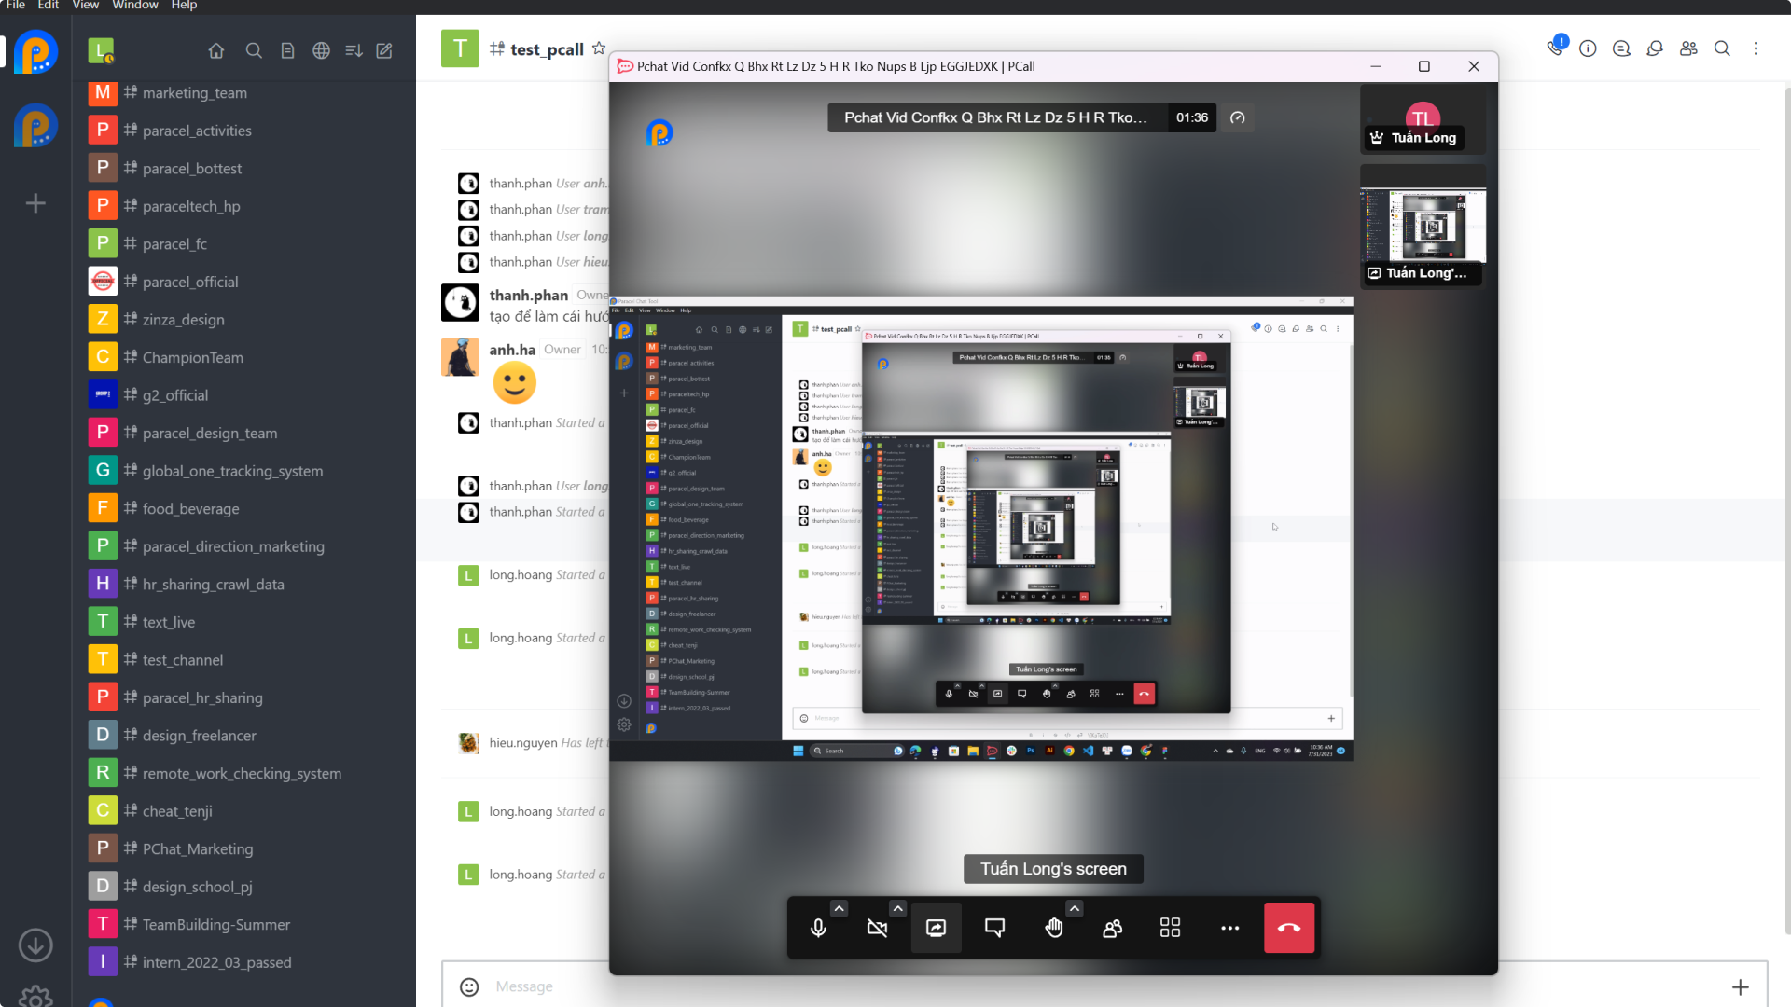Screen dimensions: 1791x1007
Task: Toggle screen sharing button
Action: click(936, 928)
